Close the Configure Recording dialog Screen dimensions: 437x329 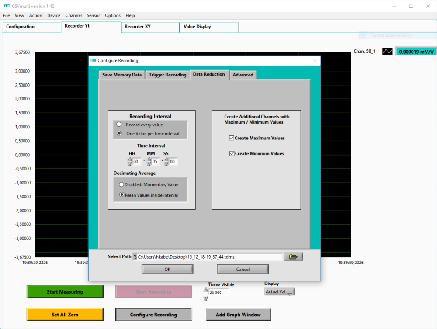tap(315, 60)
